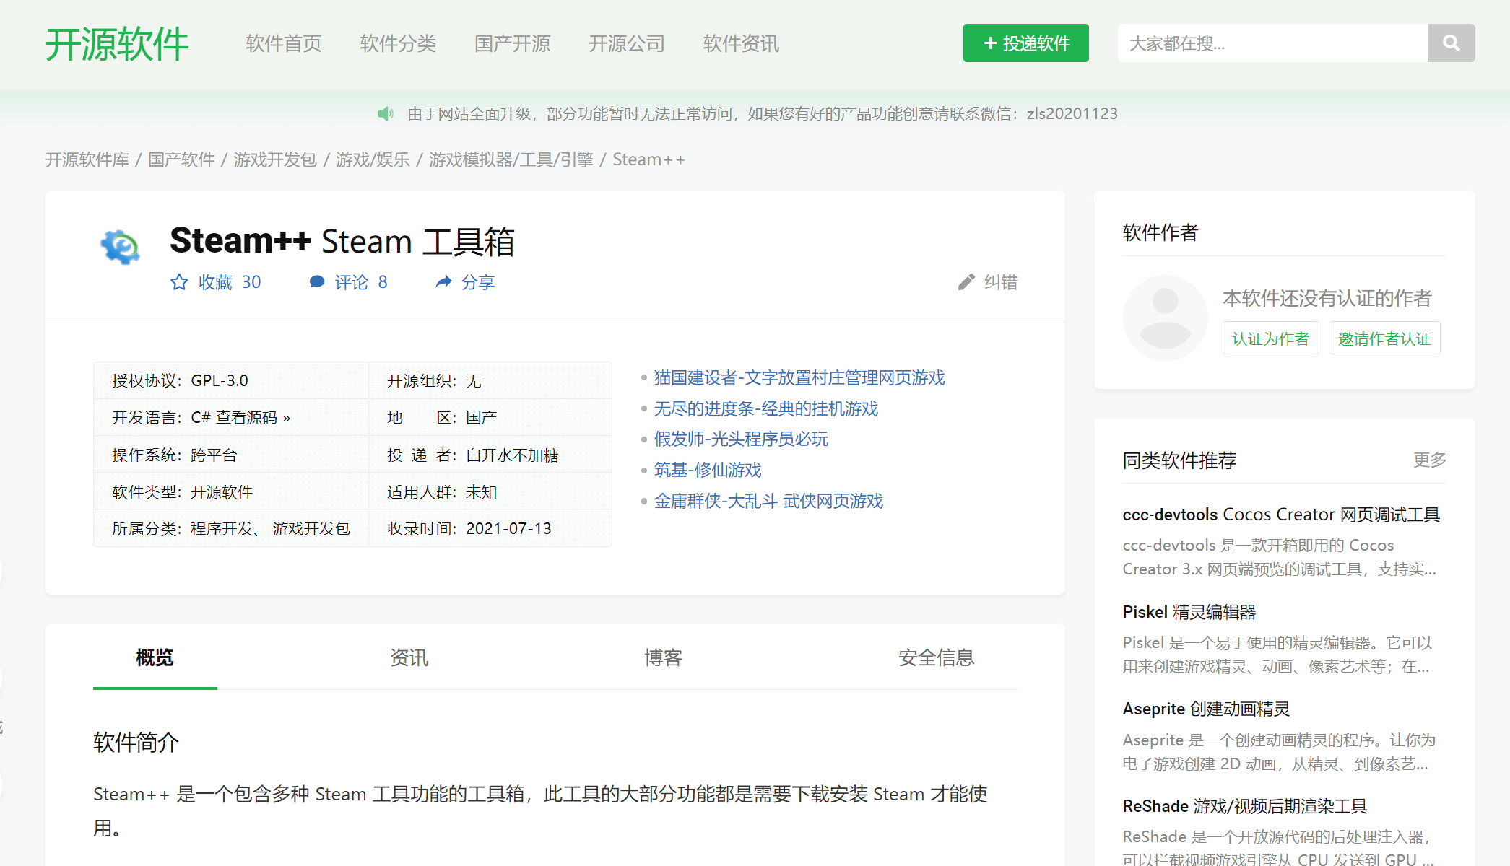Click 跨平台 operating system value
The height and width of the screenshot is (866, 1510).
(214, 455)
